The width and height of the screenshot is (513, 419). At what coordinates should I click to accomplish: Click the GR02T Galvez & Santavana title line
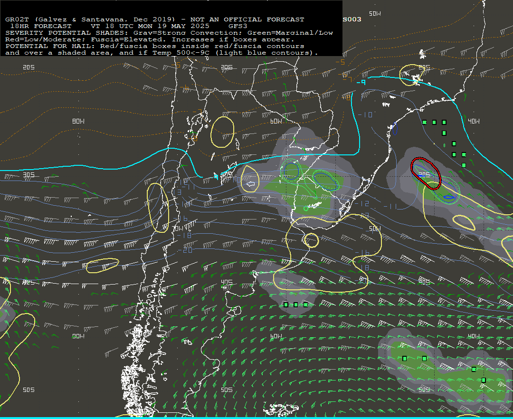point(155,19)
